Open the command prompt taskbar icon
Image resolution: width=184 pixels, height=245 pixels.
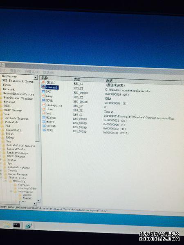click(17, 225)
